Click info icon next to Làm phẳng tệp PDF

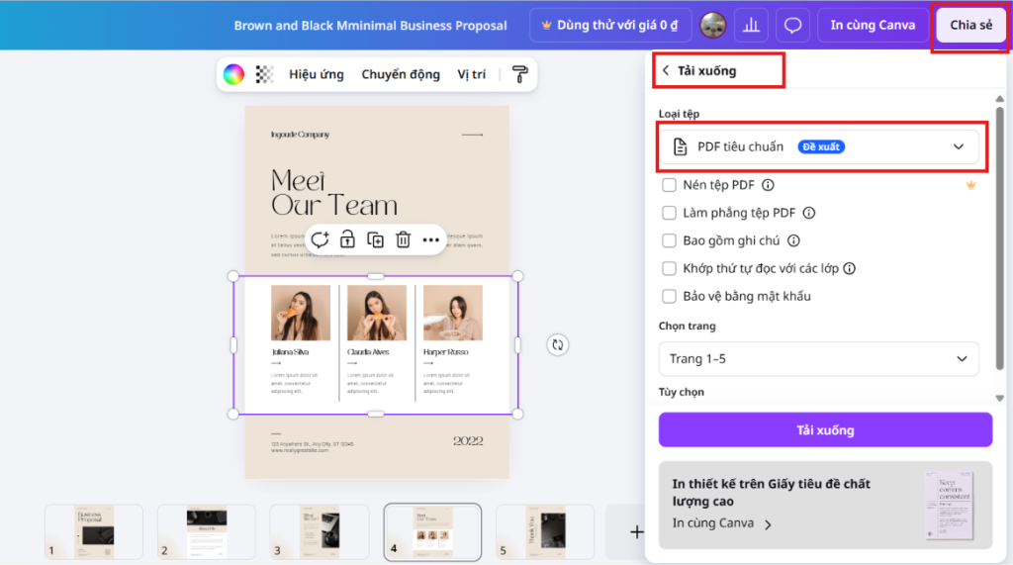click(x=809, y=213)
